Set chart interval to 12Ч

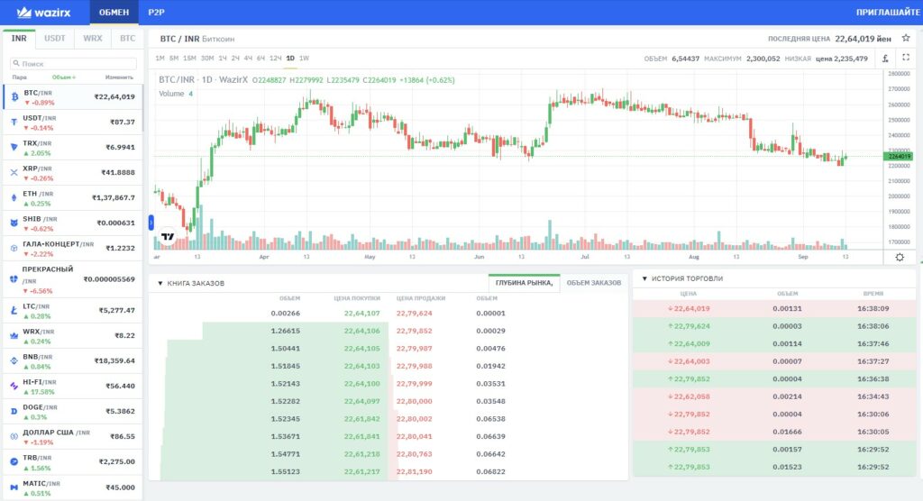(x=276, y=59)
